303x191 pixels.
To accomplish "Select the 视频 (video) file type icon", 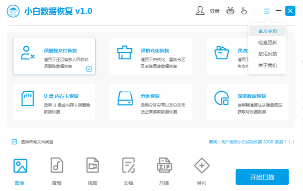I will (93, 166).
